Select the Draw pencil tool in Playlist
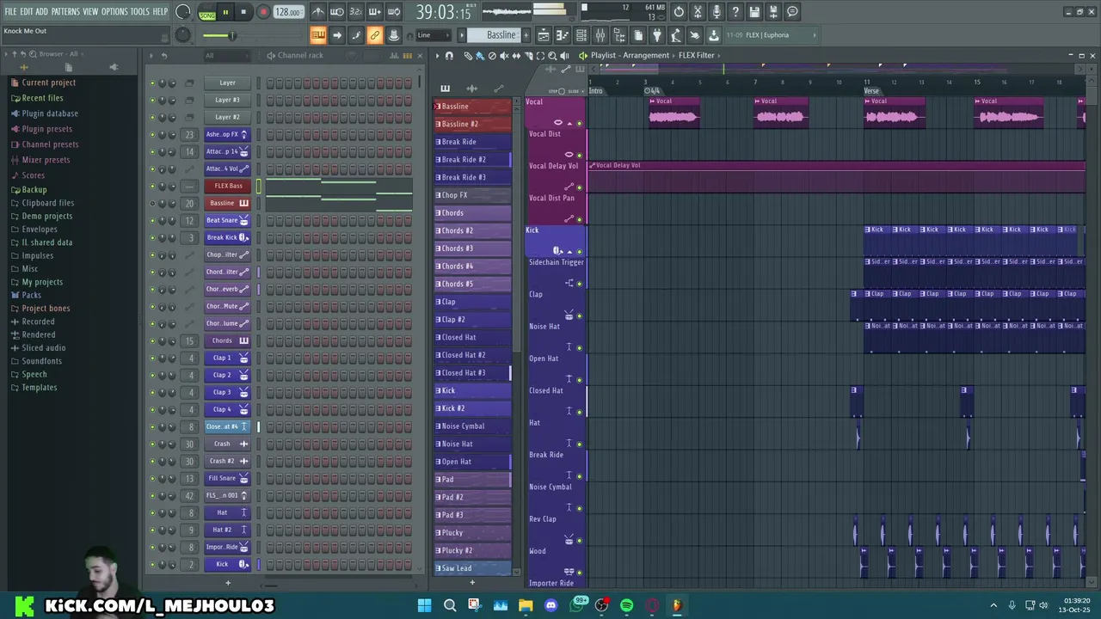The height and width of the screenshot is (619, 1101). tap(468, 56)
